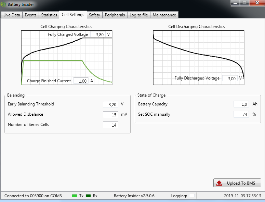Click the Battery Insider app icon in title bar
The width and height of the screenshot is (265, 202).
[x=4, y=4]
